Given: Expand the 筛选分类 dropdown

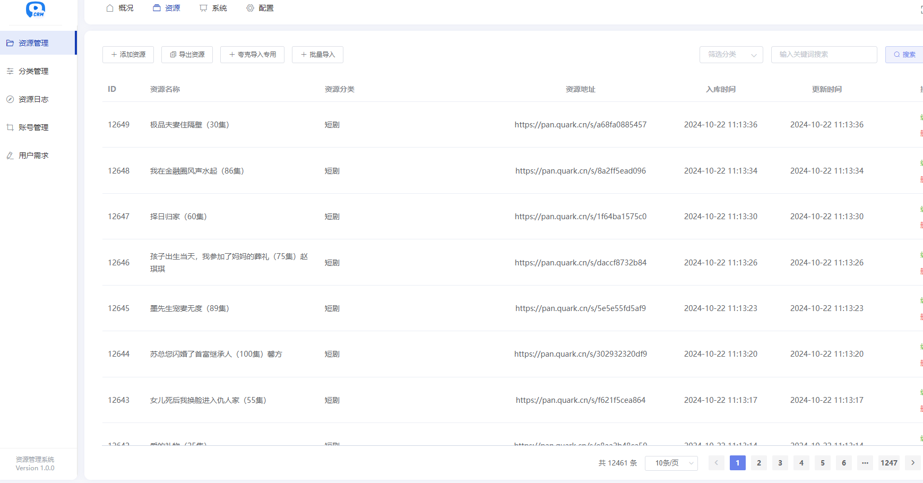Looking at the screenshot, I should [x=731, y=55].
